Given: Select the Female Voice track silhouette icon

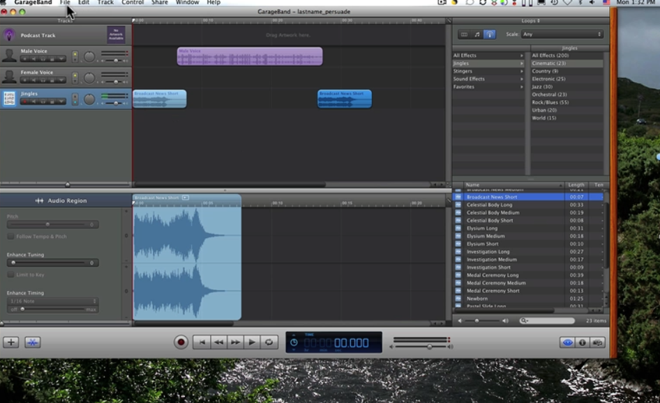Looking at the screenshot, I should pyautogui.click(x=9, y=77).
